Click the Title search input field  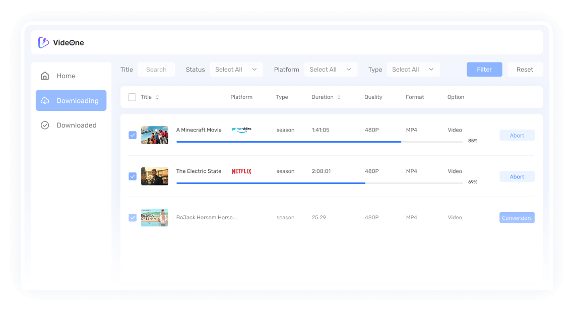click(x=156, y=70)
